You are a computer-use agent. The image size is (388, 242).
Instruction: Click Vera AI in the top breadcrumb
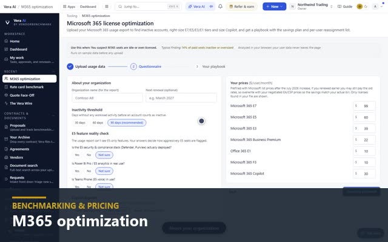(10, 7)
